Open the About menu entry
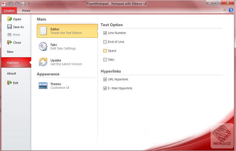The height and width of the screenshot is (151, 236). tap(16, 73)
